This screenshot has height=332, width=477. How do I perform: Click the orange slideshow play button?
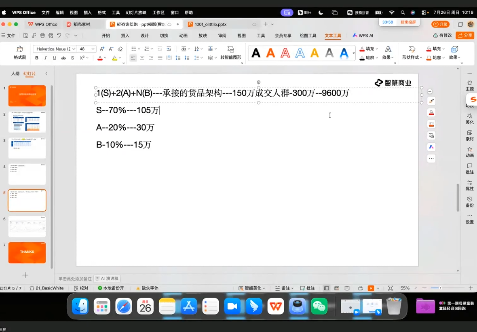(371, 288)
